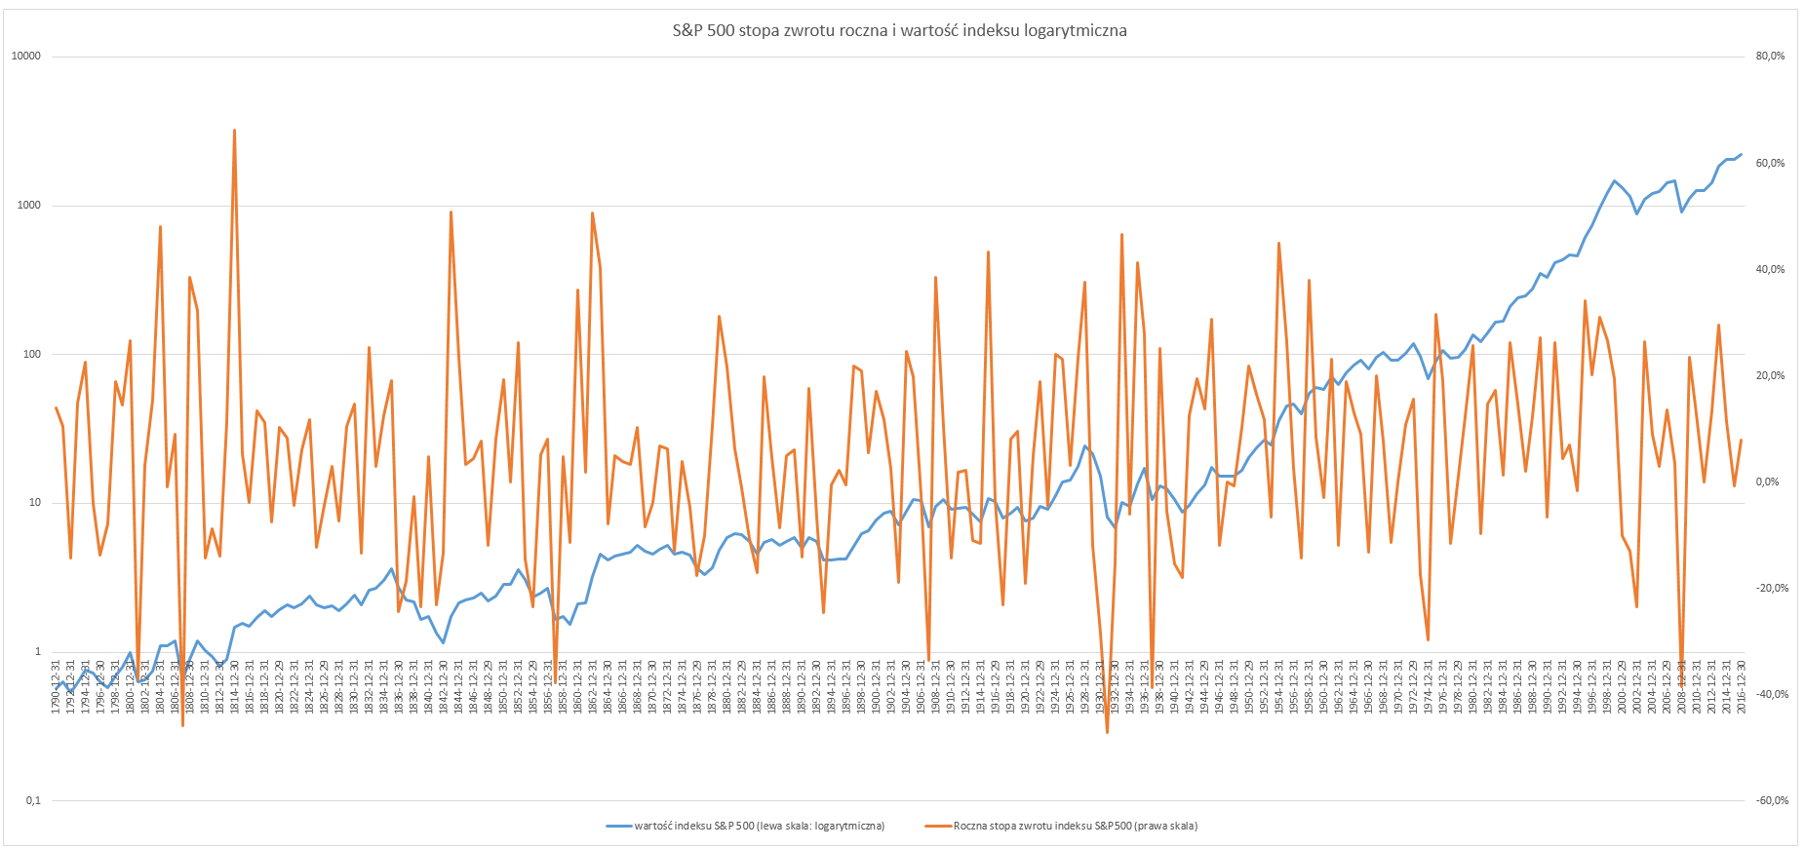This screenshot has width=1805, height=849.
Task: Select left axis label '100'
Action: click(32, 355)
